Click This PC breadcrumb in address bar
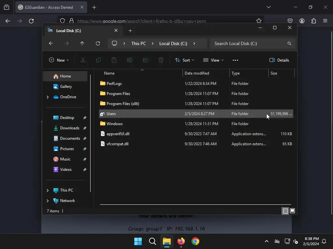333x249 pixels. point(139,43)
